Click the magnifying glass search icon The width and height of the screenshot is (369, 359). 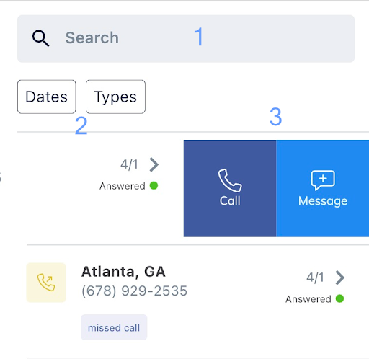tap(40, 38)
